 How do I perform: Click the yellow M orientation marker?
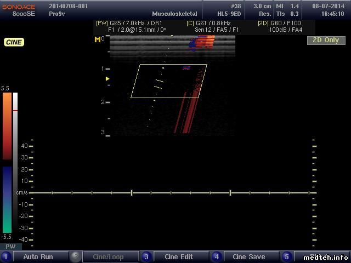[97, 39]
